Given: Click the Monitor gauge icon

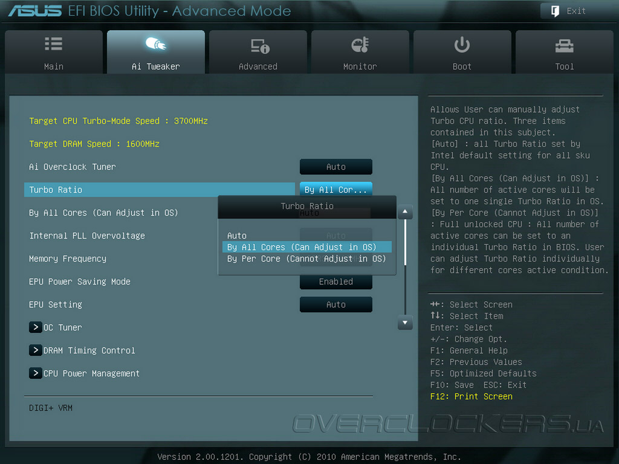Looking at the screenshot, I should pos(360,45).
